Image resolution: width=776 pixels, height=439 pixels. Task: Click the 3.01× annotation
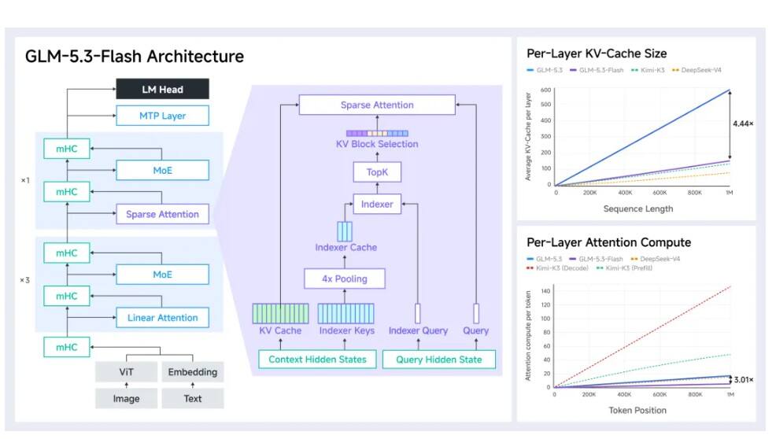[x=744, y=380]
